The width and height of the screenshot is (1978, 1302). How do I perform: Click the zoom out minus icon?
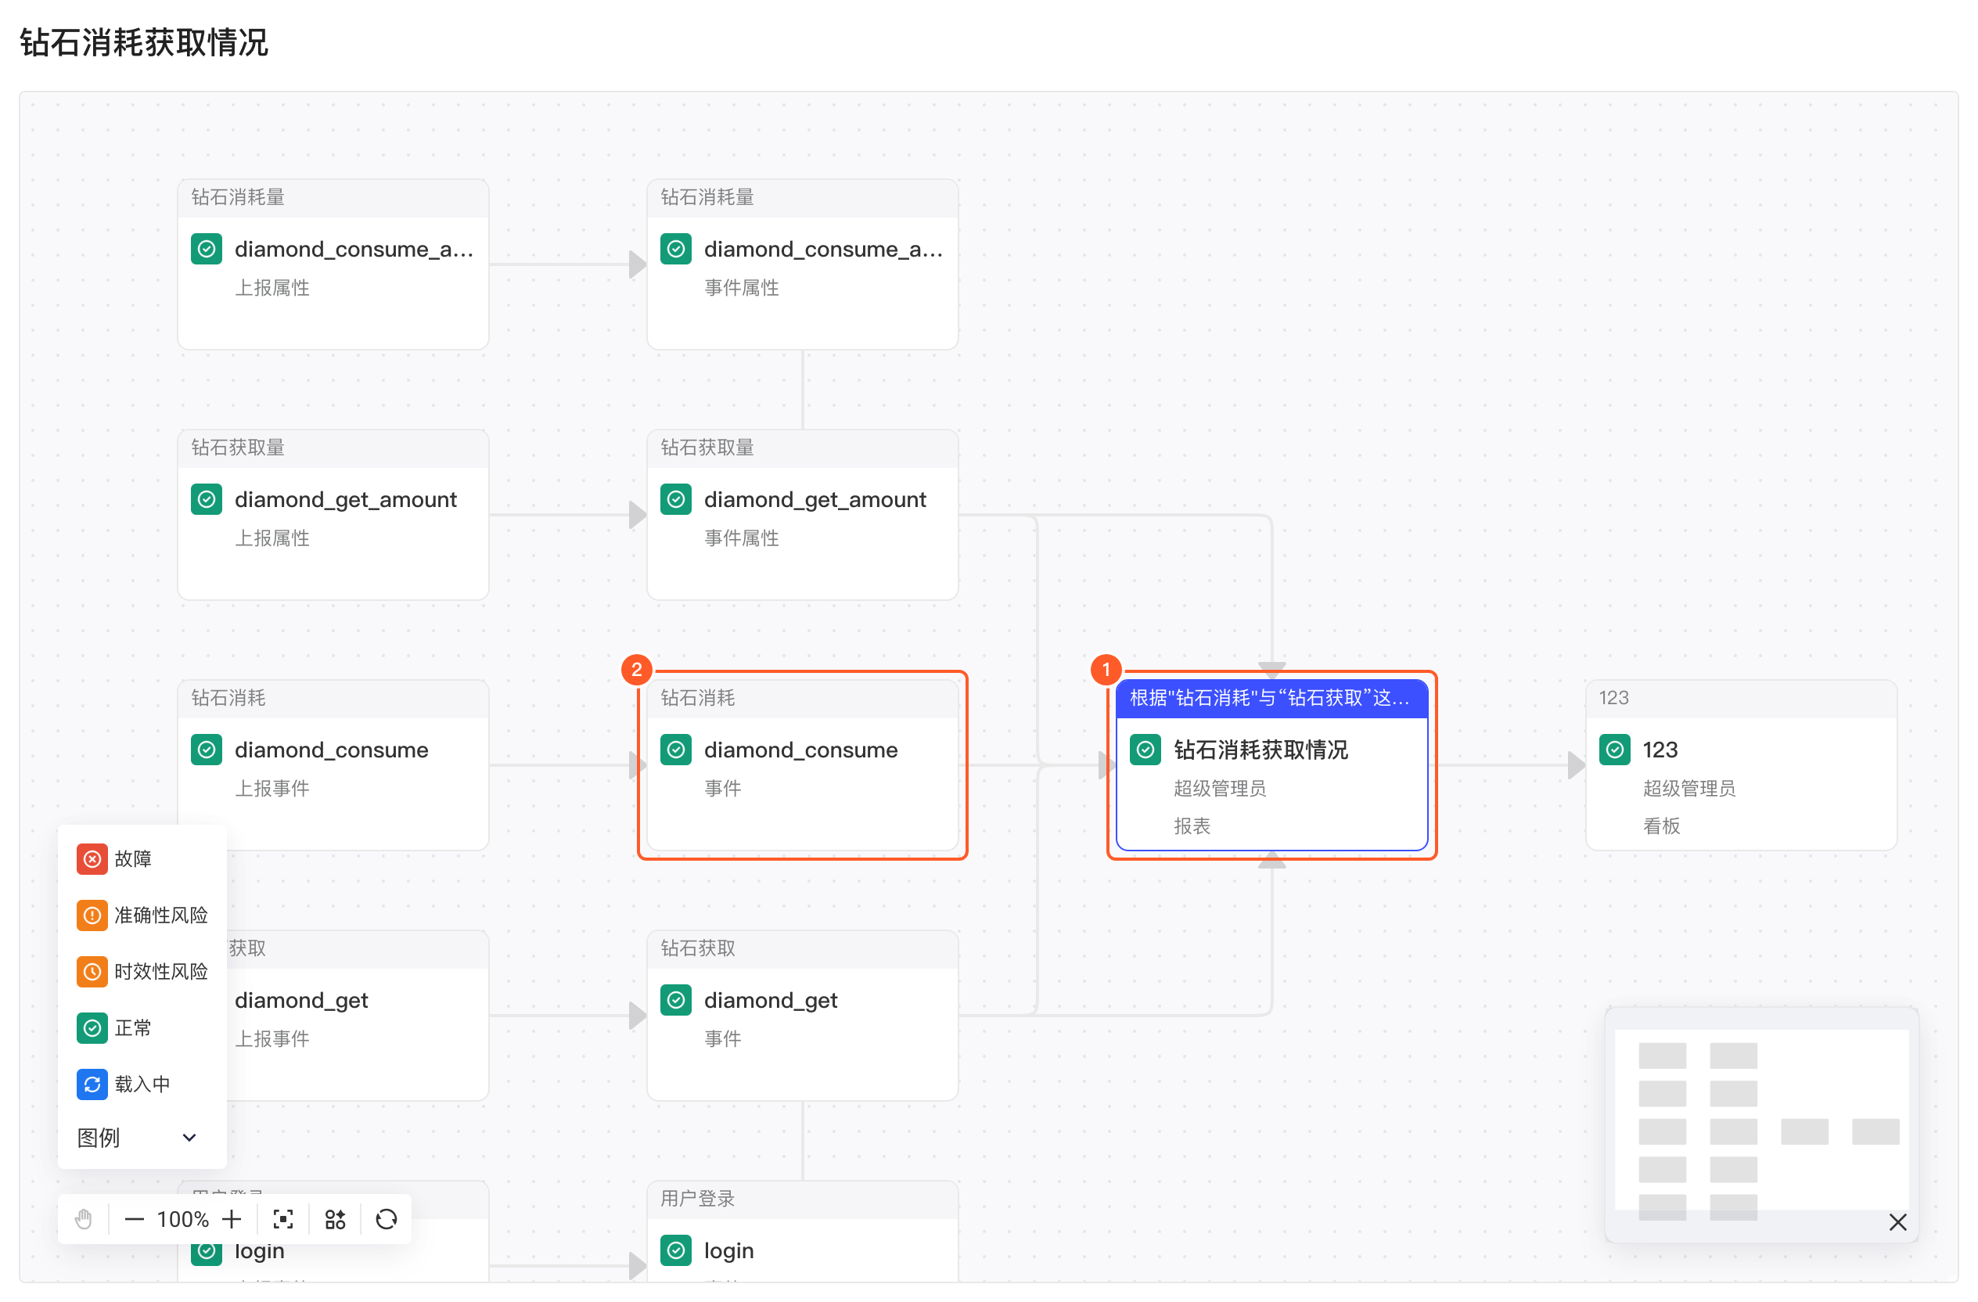(134, 1219)
